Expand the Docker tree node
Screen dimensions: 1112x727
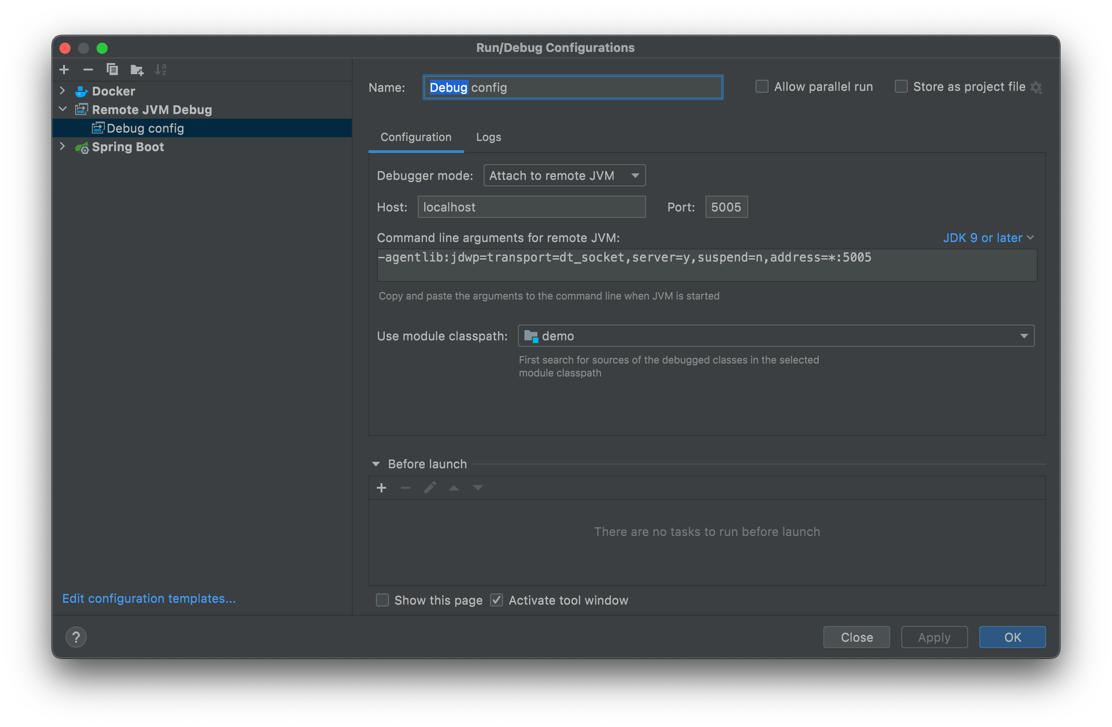pyautogui.click(x=62, y=91)
